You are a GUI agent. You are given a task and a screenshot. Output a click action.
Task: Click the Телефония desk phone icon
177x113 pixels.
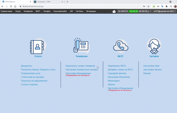(x=81, y=46)
